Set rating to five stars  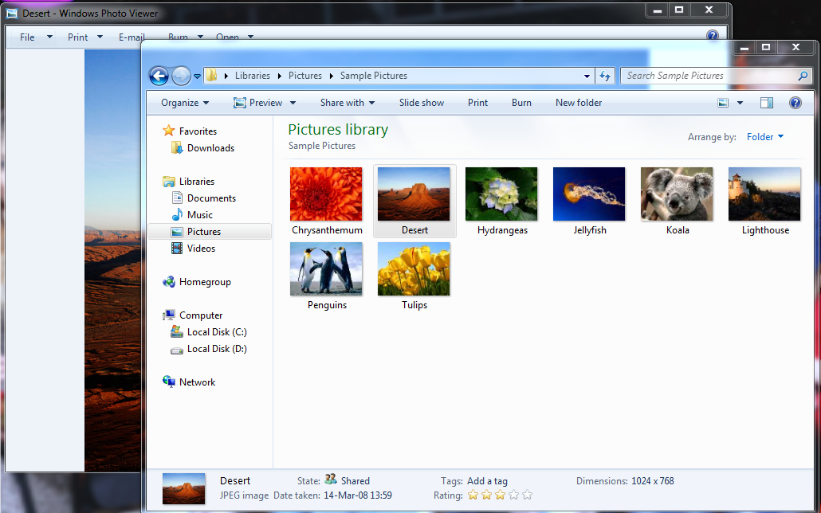pyautogui.click(x=527, y=495)
